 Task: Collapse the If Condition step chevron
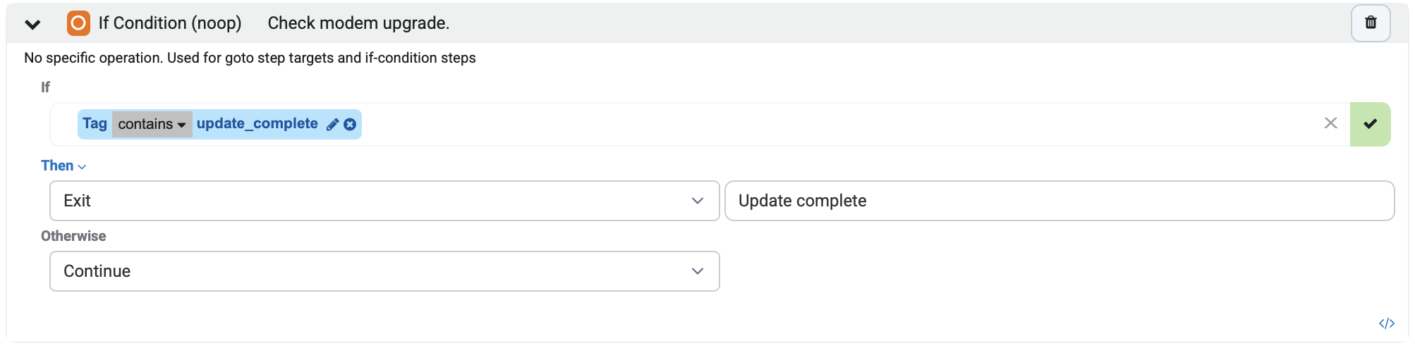32,24
